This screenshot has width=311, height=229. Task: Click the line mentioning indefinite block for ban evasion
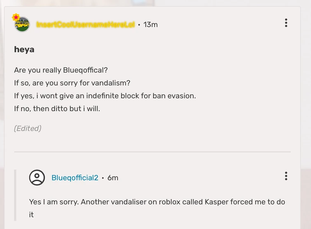(x=105, y=96)
